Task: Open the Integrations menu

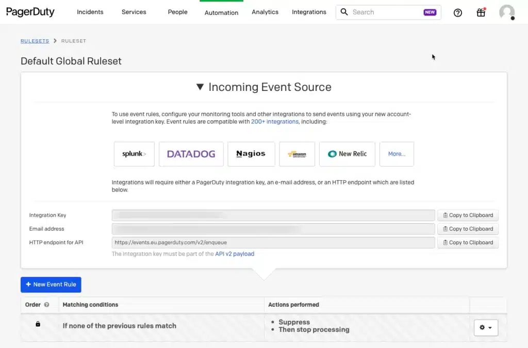Action: tap(309, 12)
